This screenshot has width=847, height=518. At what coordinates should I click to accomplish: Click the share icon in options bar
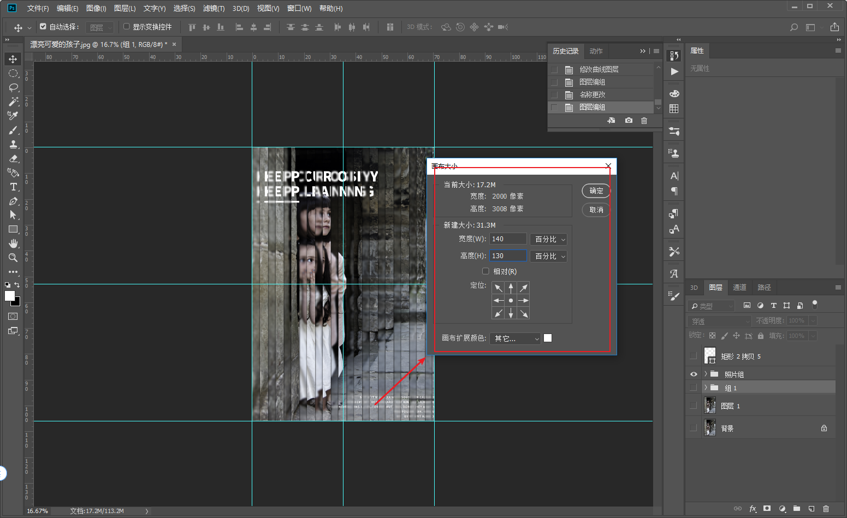[834, 27]
